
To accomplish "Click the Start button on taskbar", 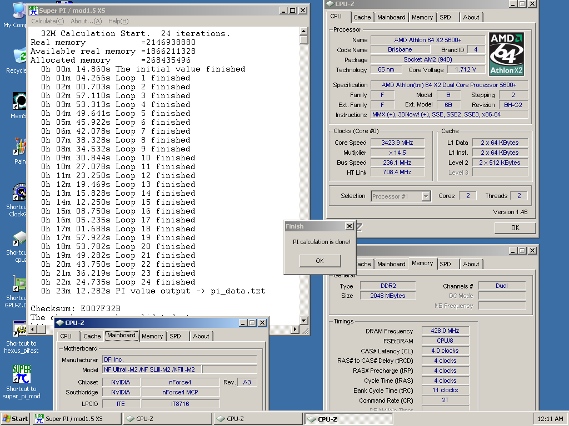I will 15,419.
